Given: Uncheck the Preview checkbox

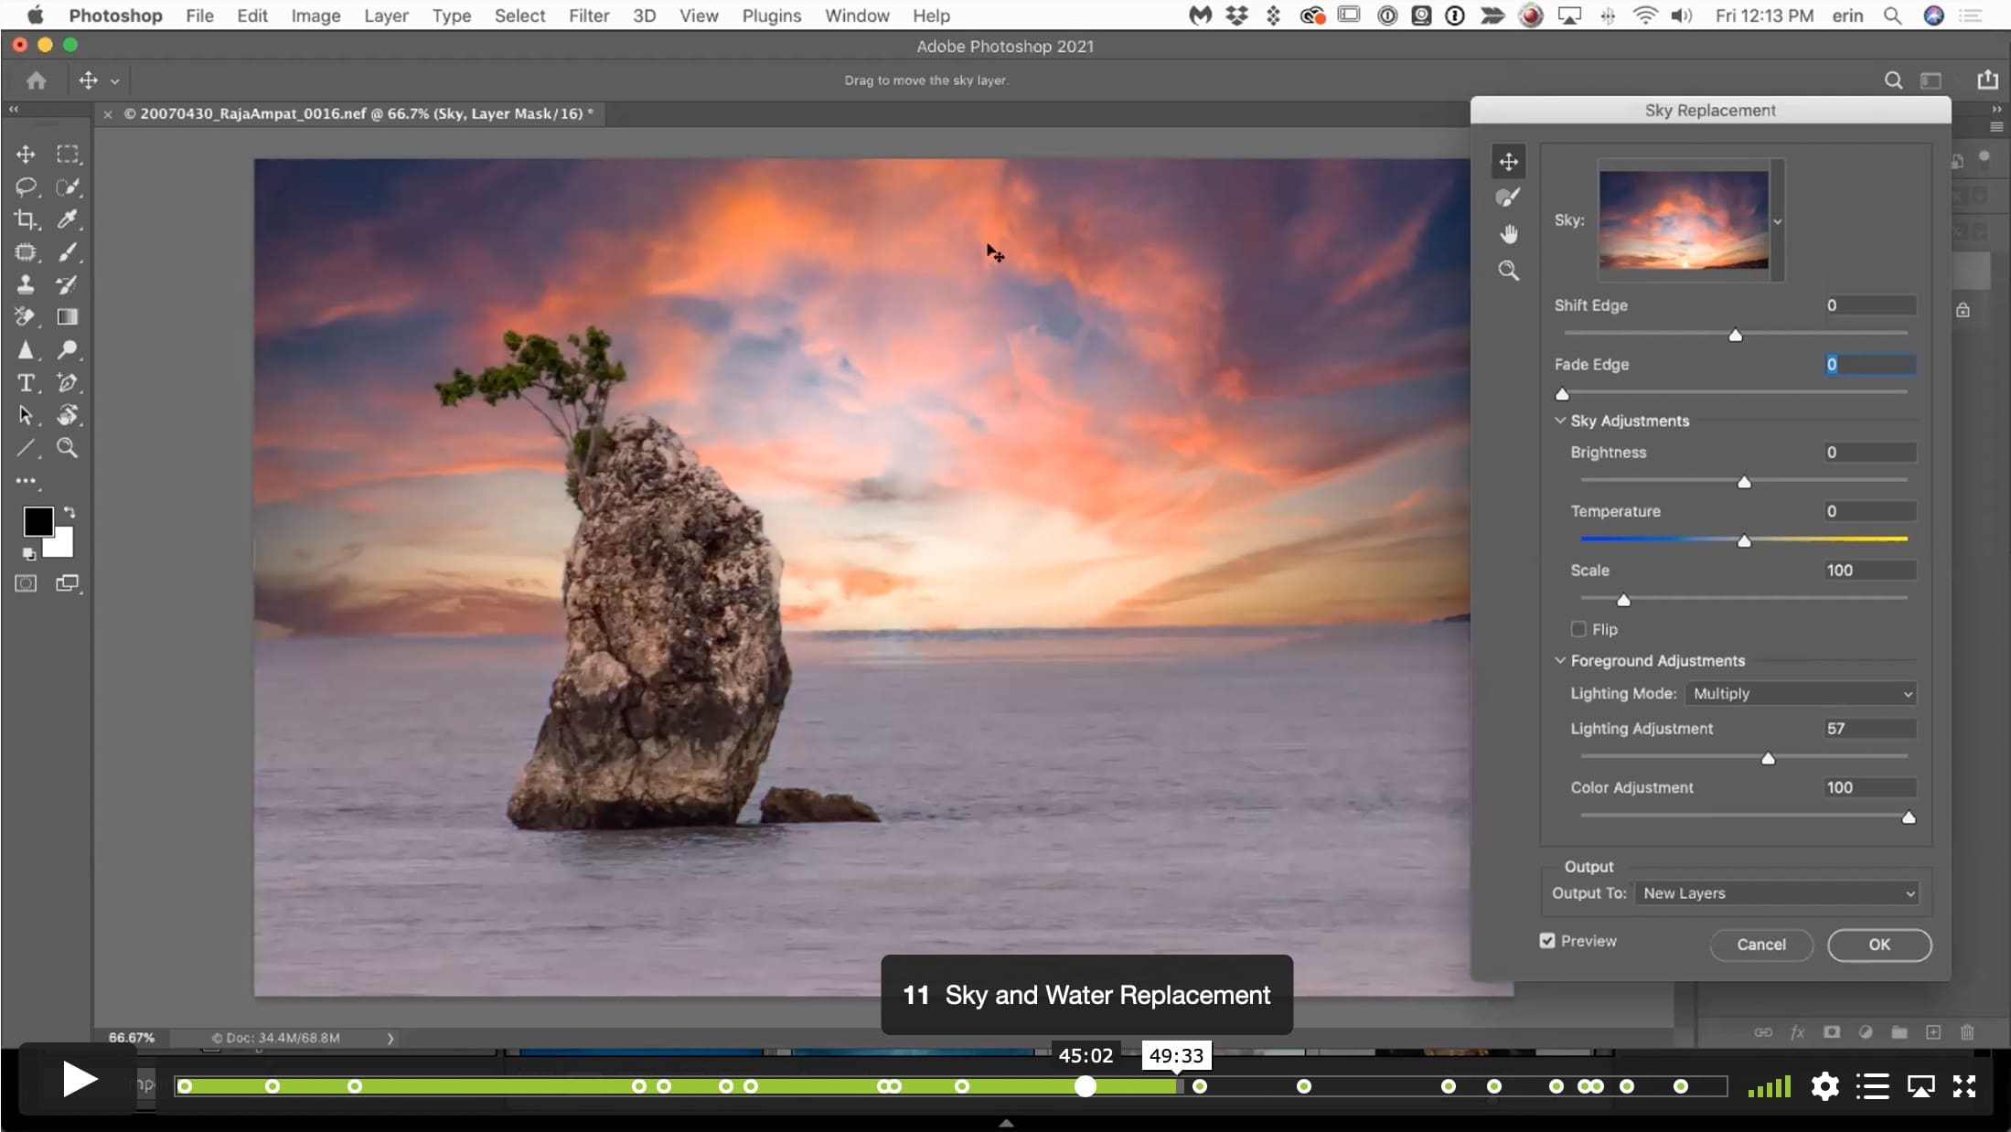Looking at the screenshot, I should [x=1547, y=941].
